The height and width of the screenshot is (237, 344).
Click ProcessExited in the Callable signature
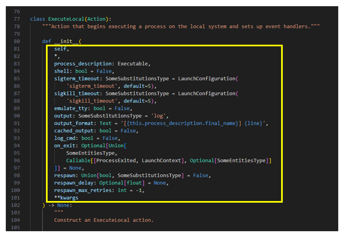[116, 161]
